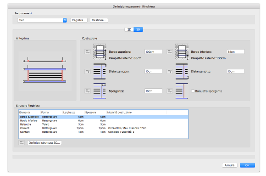Click the Distanza sopra value field

coord(153,71)
